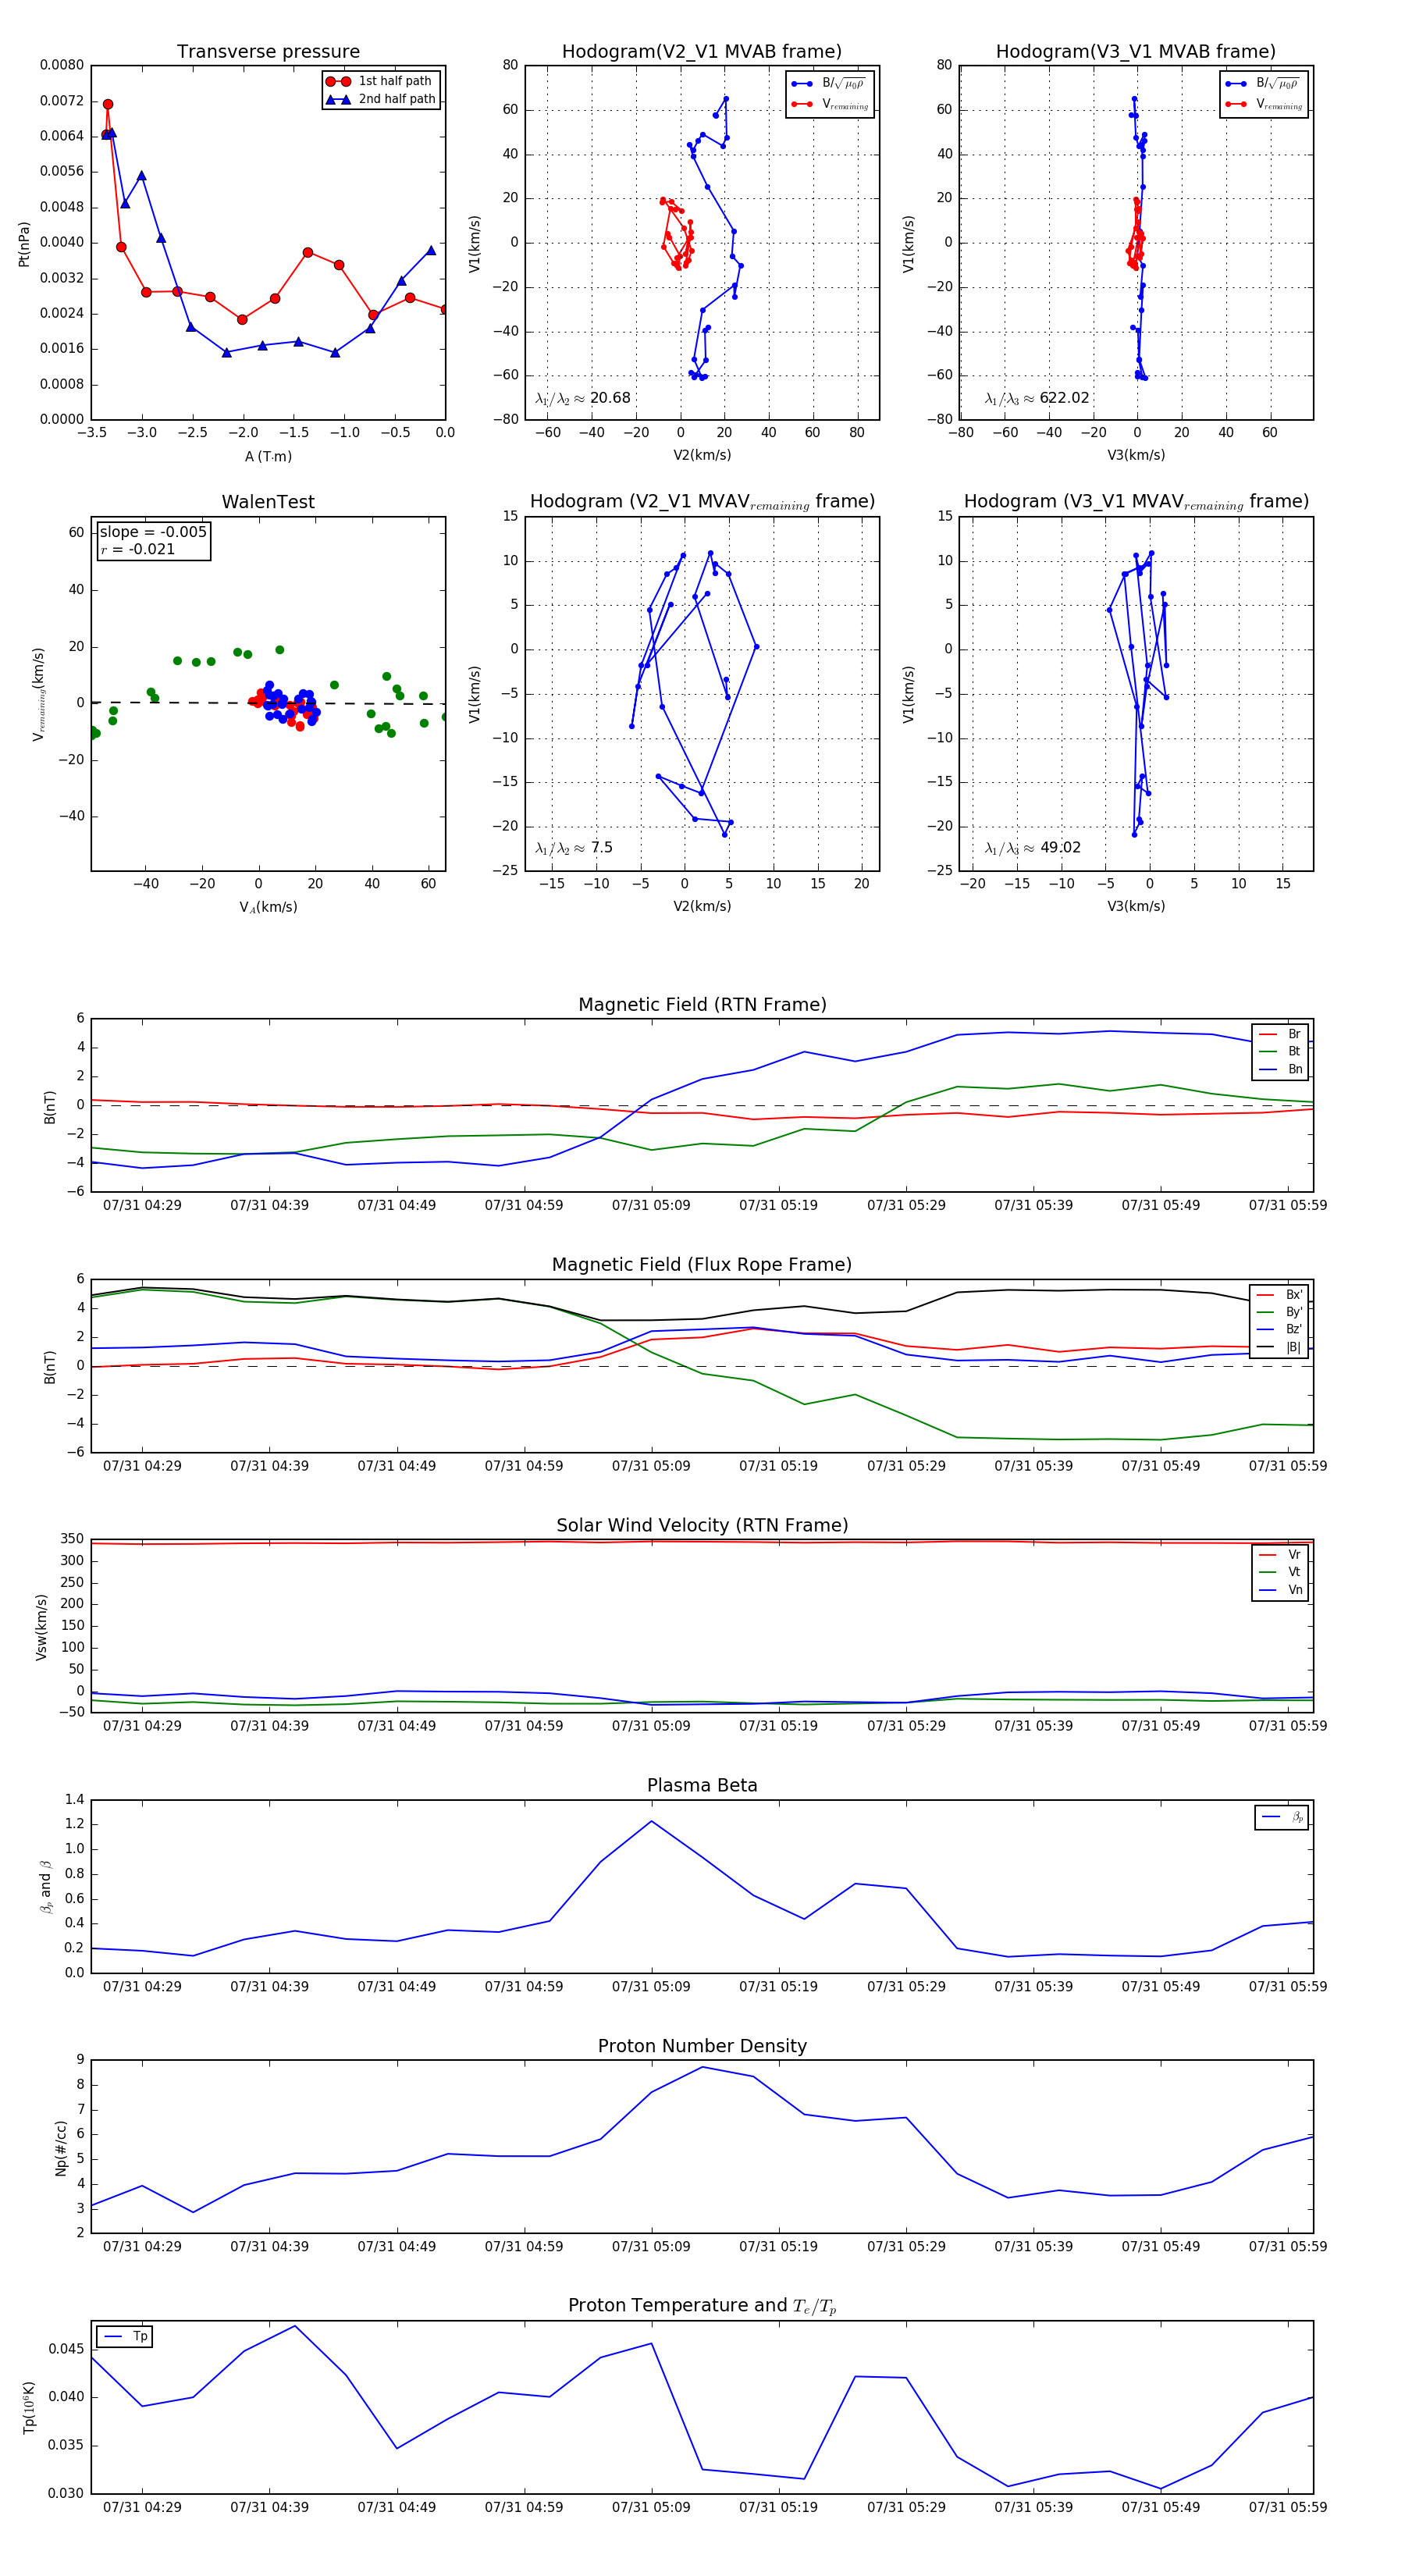The image size is (1405, 2576).
Task: Click 'Magnetic Field (Flux Rope Frame)' title
Action: (702, 1265)
